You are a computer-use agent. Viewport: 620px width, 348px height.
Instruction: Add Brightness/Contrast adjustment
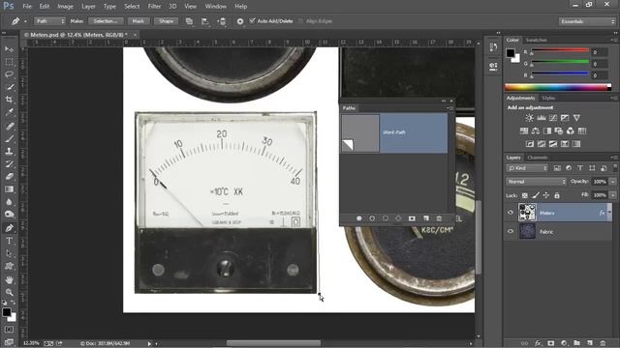(529, 118)
